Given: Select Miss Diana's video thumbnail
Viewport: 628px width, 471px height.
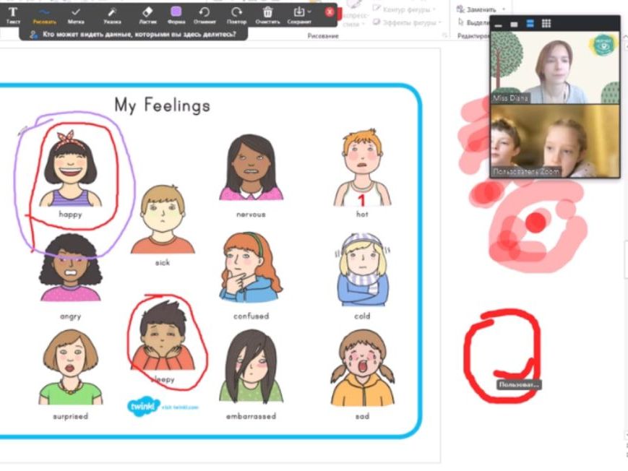Looking at the screenshot, I should pyautogui.click(x=555, y=68).
